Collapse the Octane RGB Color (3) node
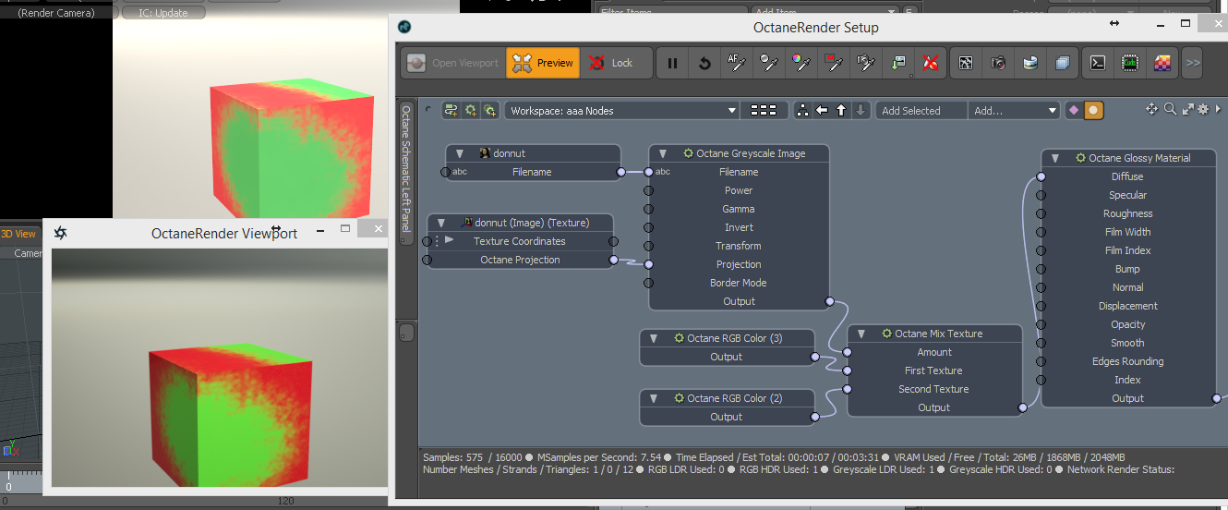Viewport: 1228px width, 510px height. [653, 338]
